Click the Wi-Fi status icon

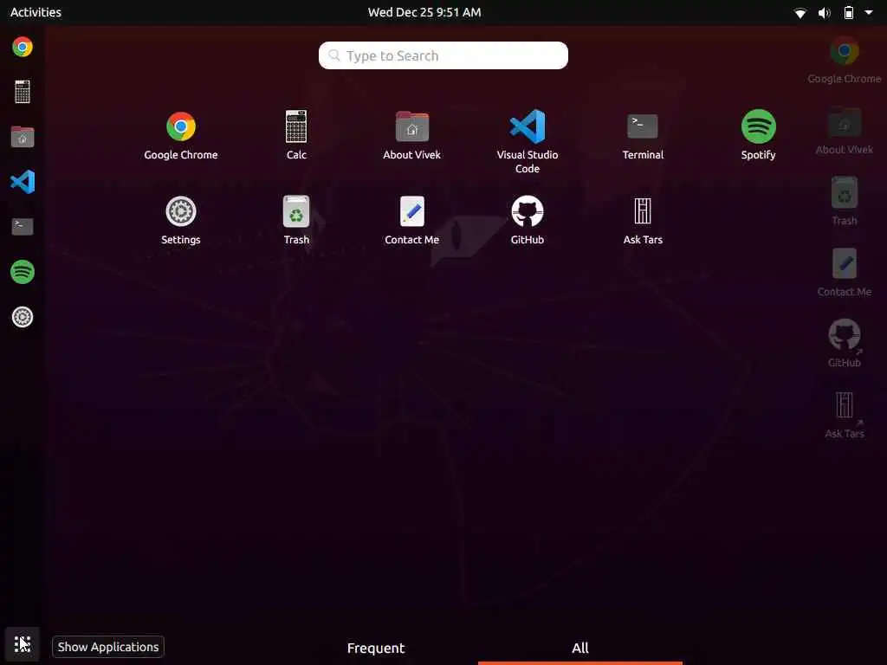(800, 12)
